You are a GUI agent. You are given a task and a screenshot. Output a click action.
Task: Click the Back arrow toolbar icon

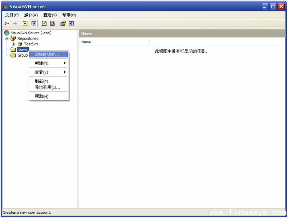tap(7, 23)
